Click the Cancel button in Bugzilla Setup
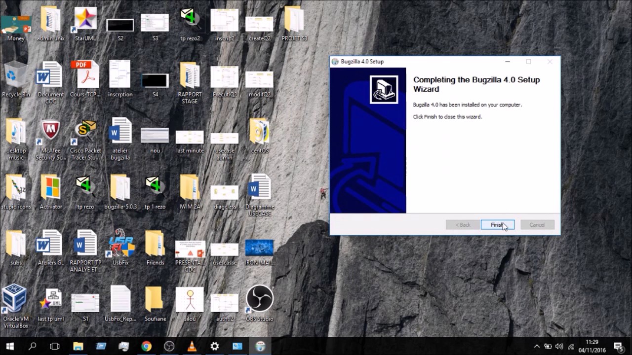 pos(537,225)
